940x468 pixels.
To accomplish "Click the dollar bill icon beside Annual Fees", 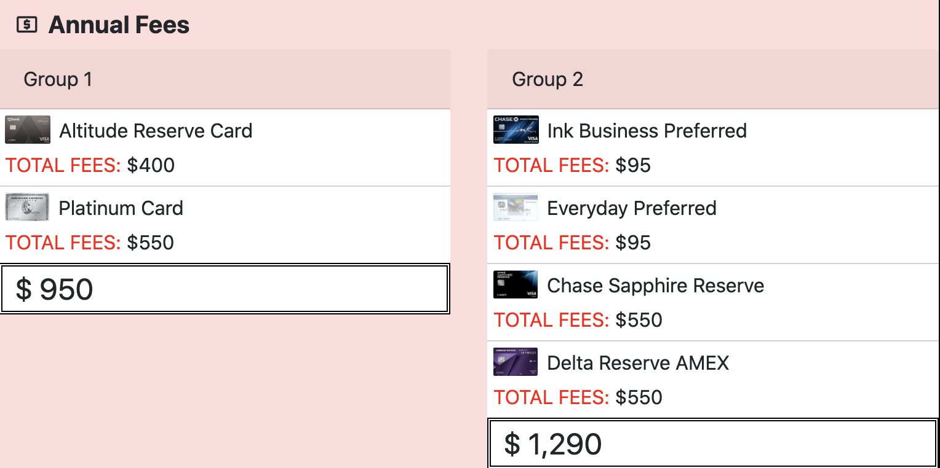I will (26, 25).
